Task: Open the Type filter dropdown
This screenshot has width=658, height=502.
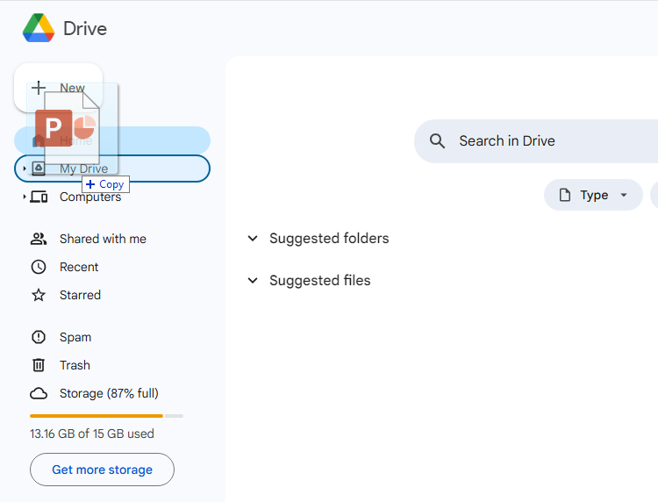Action: (x=593, y=195)
